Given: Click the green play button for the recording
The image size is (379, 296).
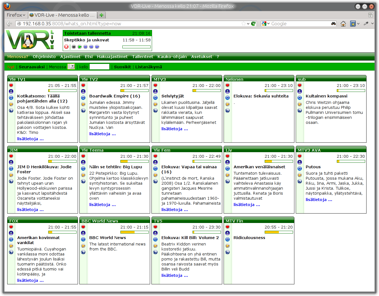Looking at the screenshot, I should coord(80,47).
